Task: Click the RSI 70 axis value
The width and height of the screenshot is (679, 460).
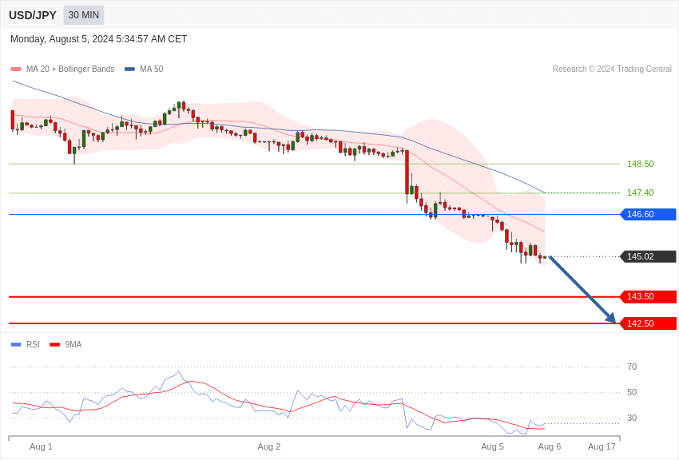Action: (x=632, y=367)
